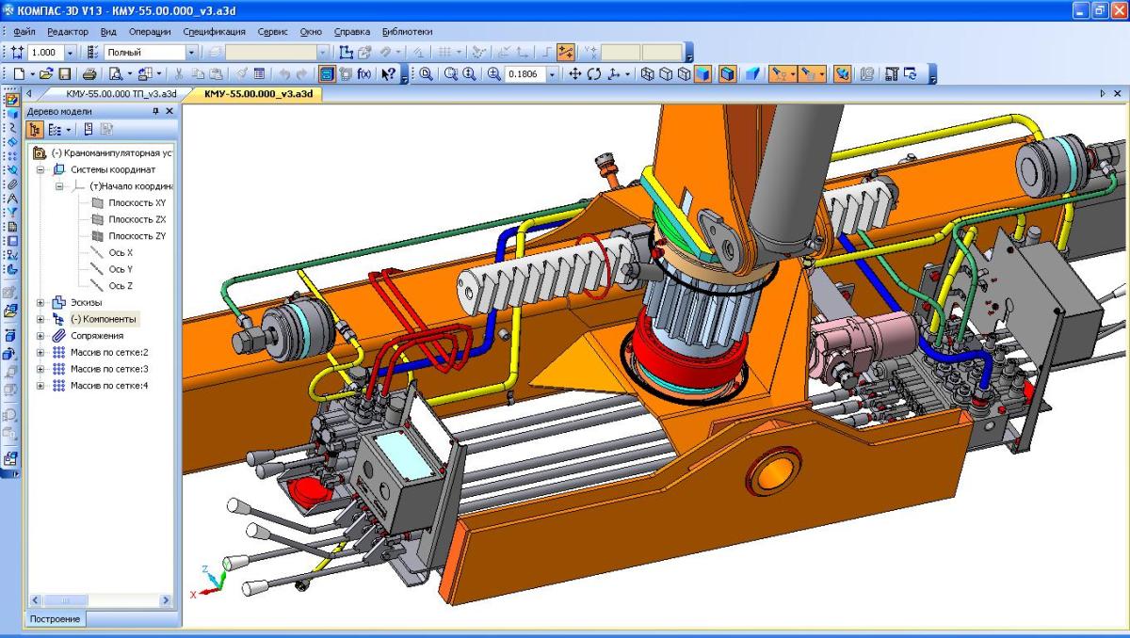Select the Pan view (four-arrow) tool
This screenshot has height=638, width=1130.
[575, 73]
